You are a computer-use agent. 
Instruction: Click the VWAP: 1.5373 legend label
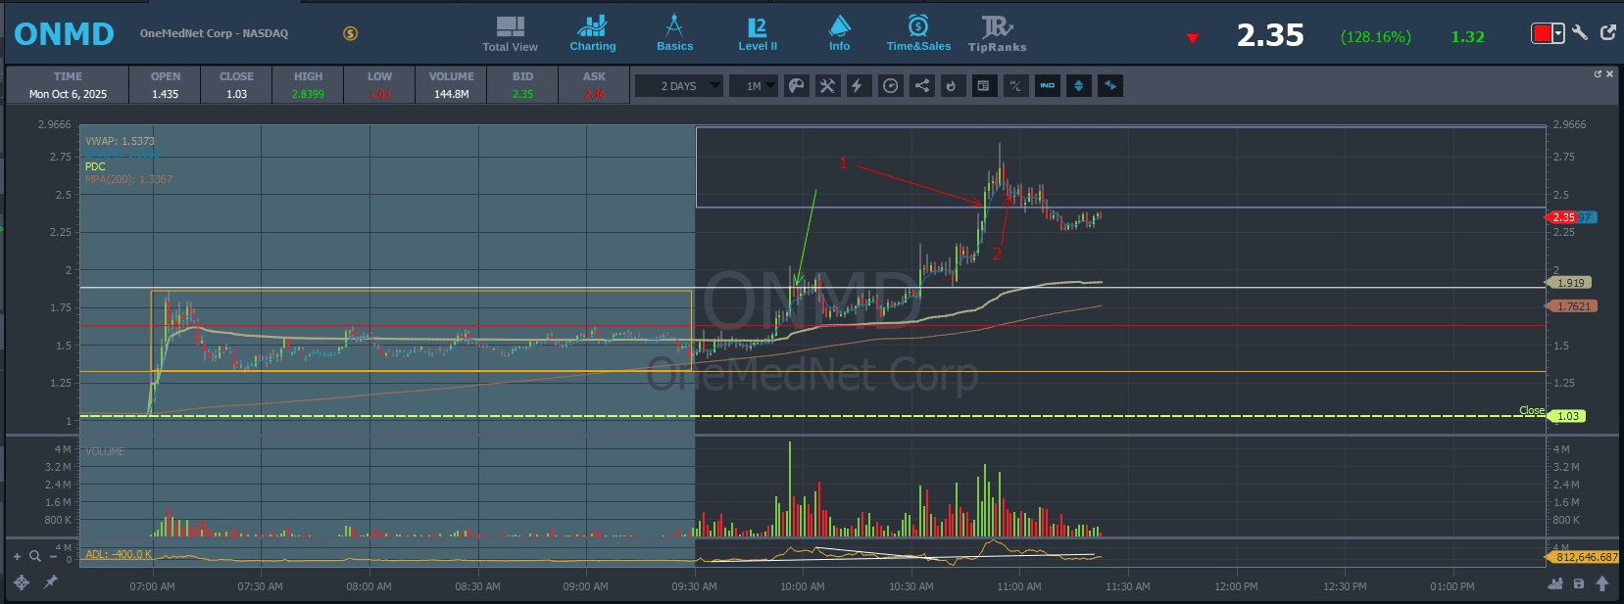pos(120,141)
